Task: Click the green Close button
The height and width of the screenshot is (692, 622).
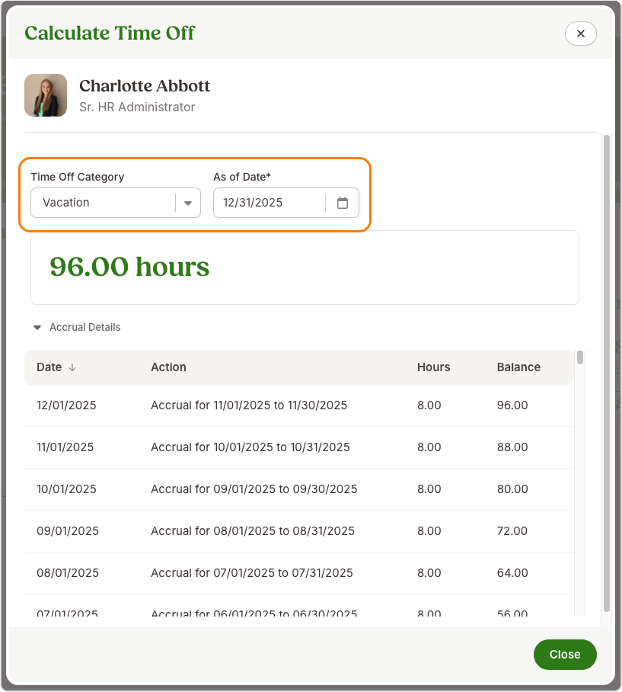Action: [x=565, y=655]
